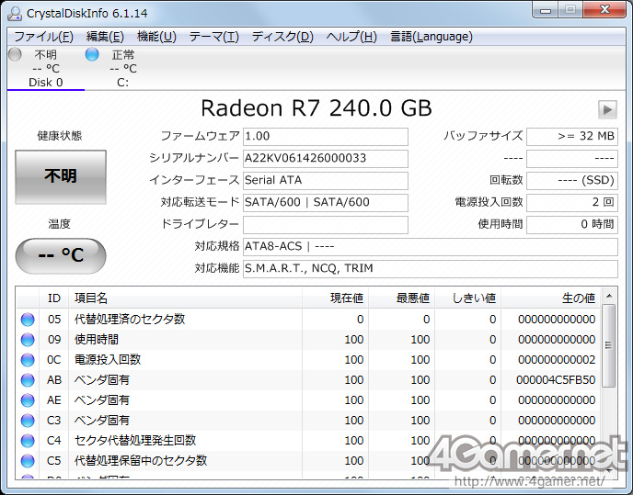Viewport: 633px width, 495px height.
Task: Click the blue 正常 drive C: status icon
Action: [x=92, y=54]
